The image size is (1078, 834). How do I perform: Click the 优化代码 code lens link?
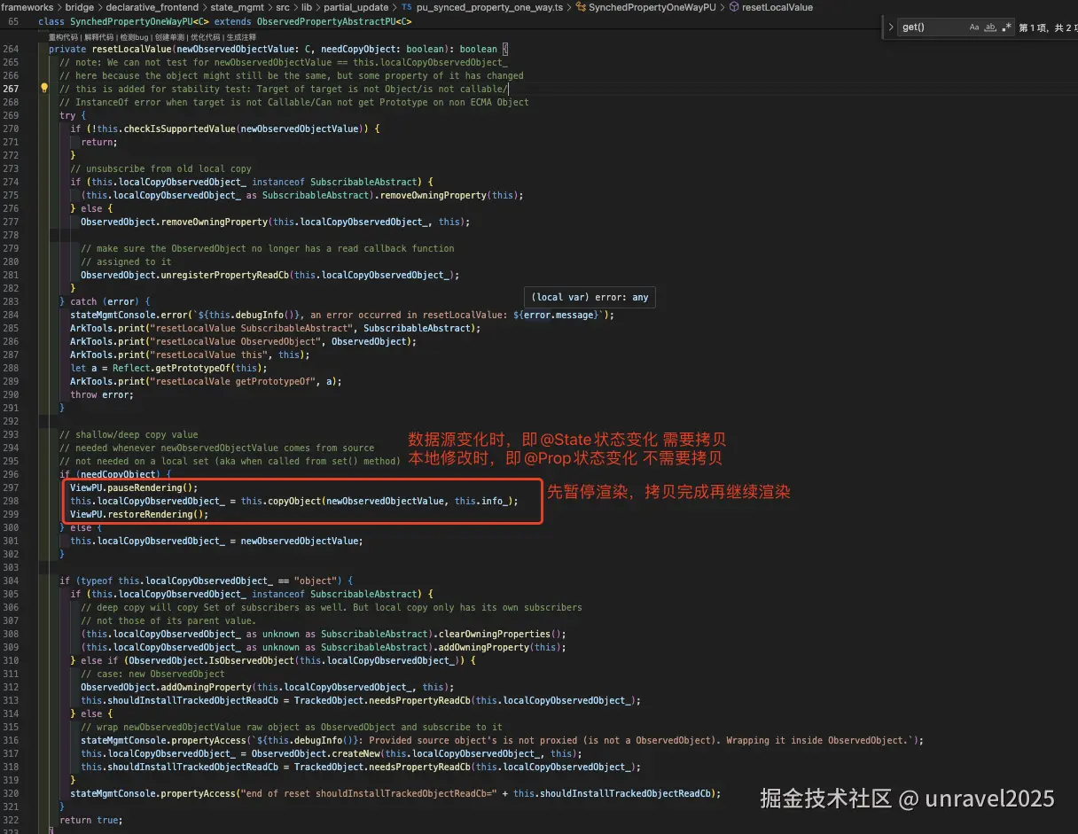[x=205, y=37]
